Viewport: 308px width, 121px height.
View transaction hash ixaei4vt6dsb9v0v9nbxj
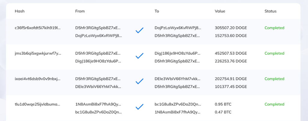(x=38, y=79)
